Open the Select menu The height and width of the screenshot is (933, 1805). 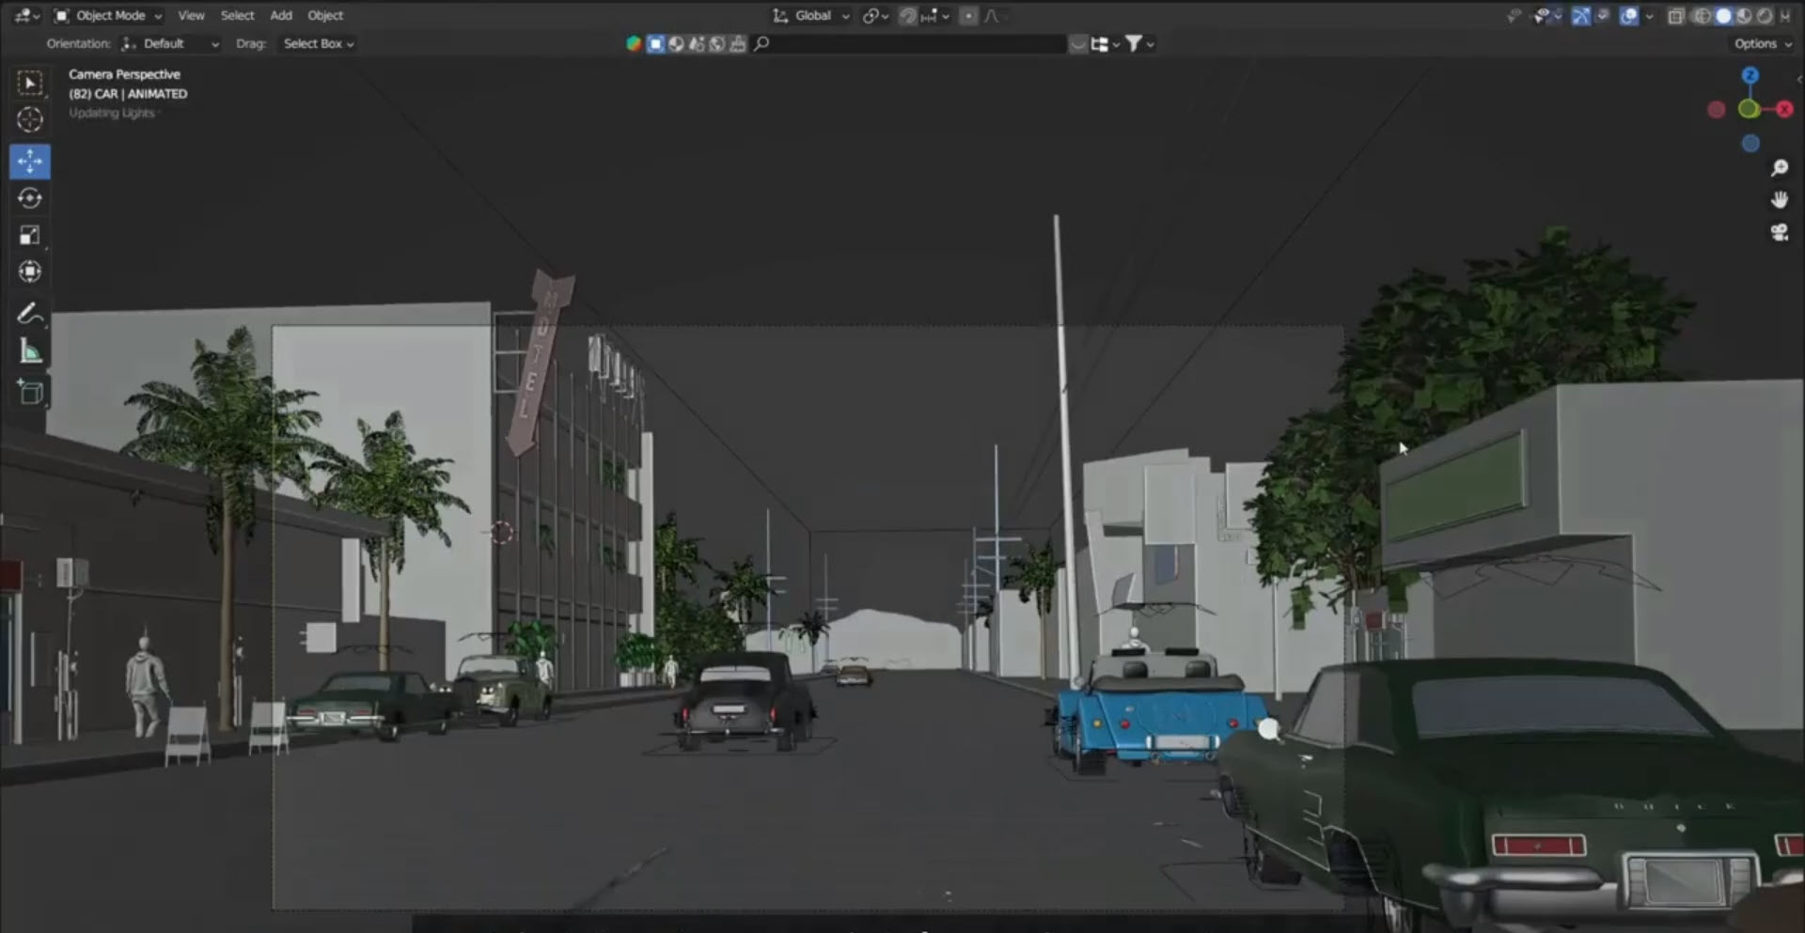click(x=237, y=15)
